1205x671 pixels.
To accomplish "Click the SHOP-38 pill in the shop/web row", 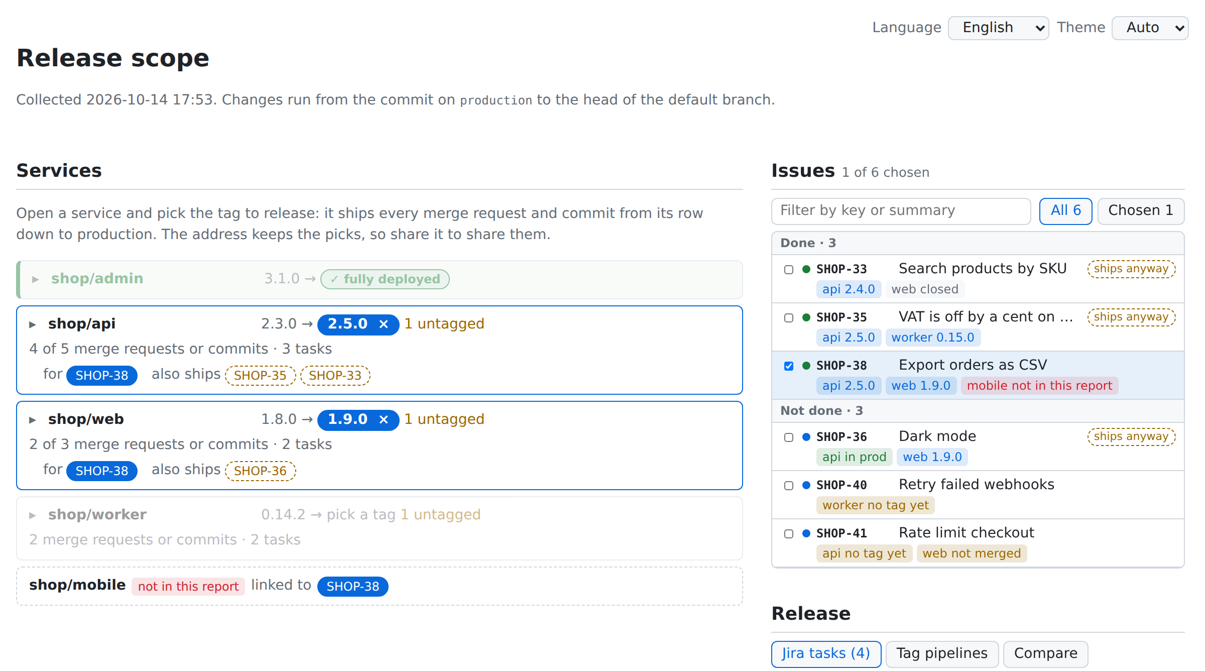I will [102, 471].
